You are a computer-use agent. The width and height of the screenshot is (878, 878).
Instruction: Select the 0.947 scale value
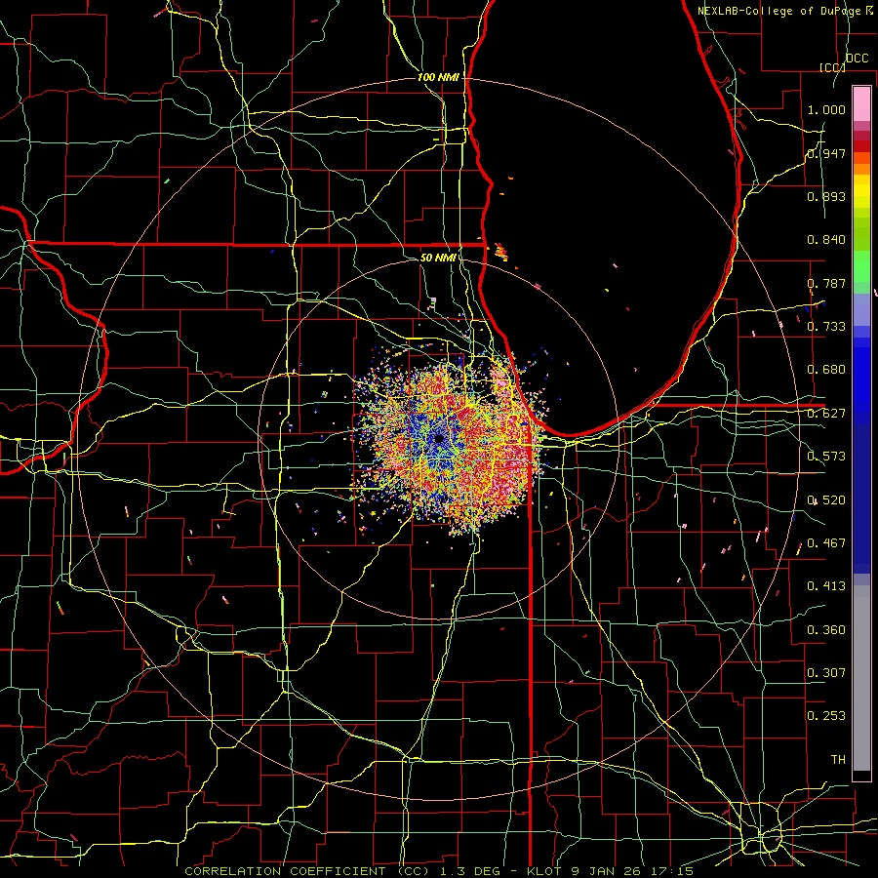(x=826, y=153)
